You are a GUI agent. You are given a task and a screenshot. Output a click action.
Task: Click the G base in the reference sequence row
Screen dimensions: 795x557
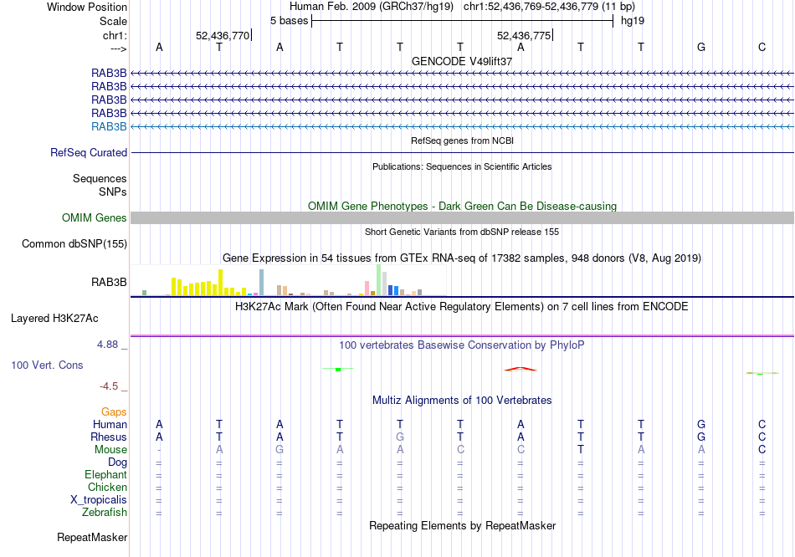[x=701, y=47]
